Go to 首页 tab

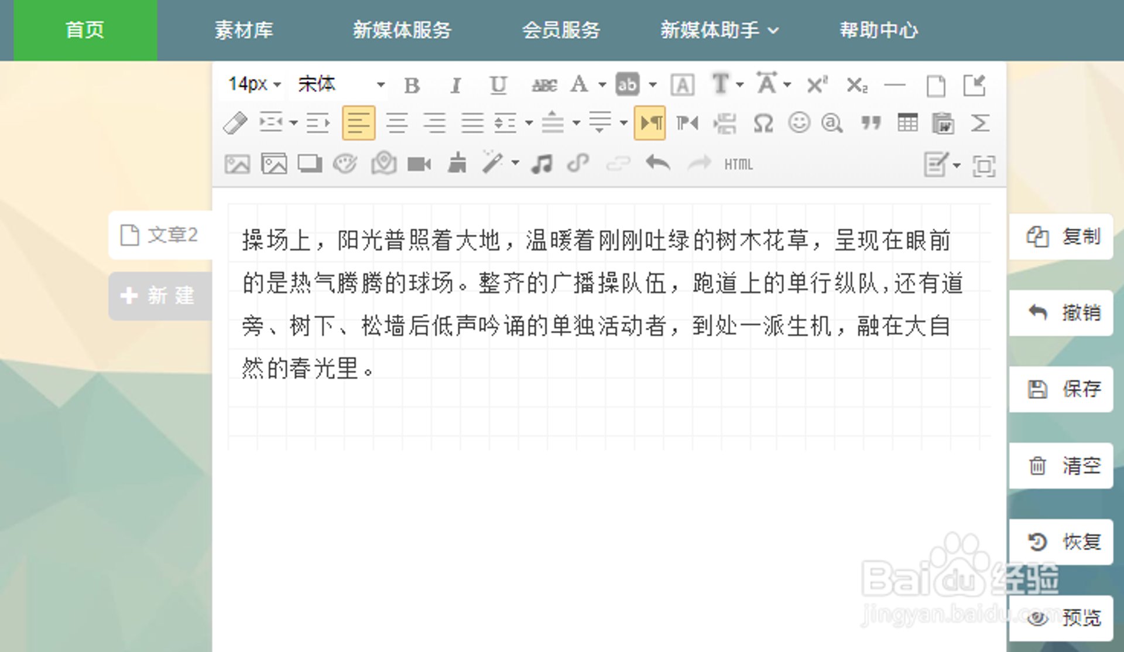85,30
